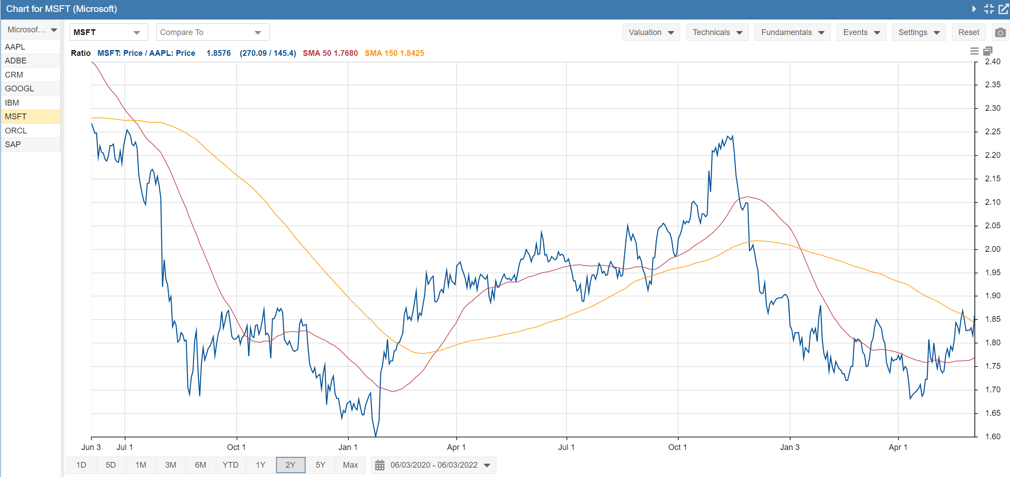Image resolution: width=1010 pixels, height=477 pixels.
Task: Click the legend copy icon below the camera
Action: [x=988, y=51]
